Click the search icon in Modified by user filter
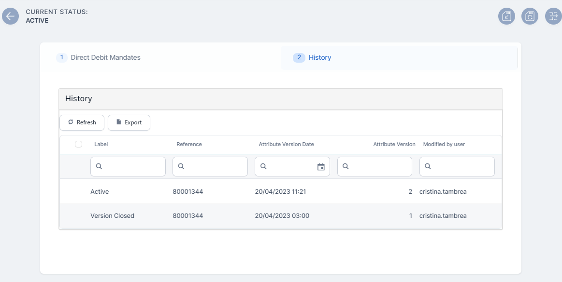 pos(428,166)
